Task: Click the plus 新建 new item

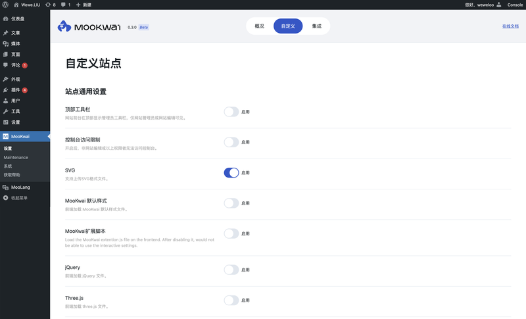Action: (x=84, y=5)
